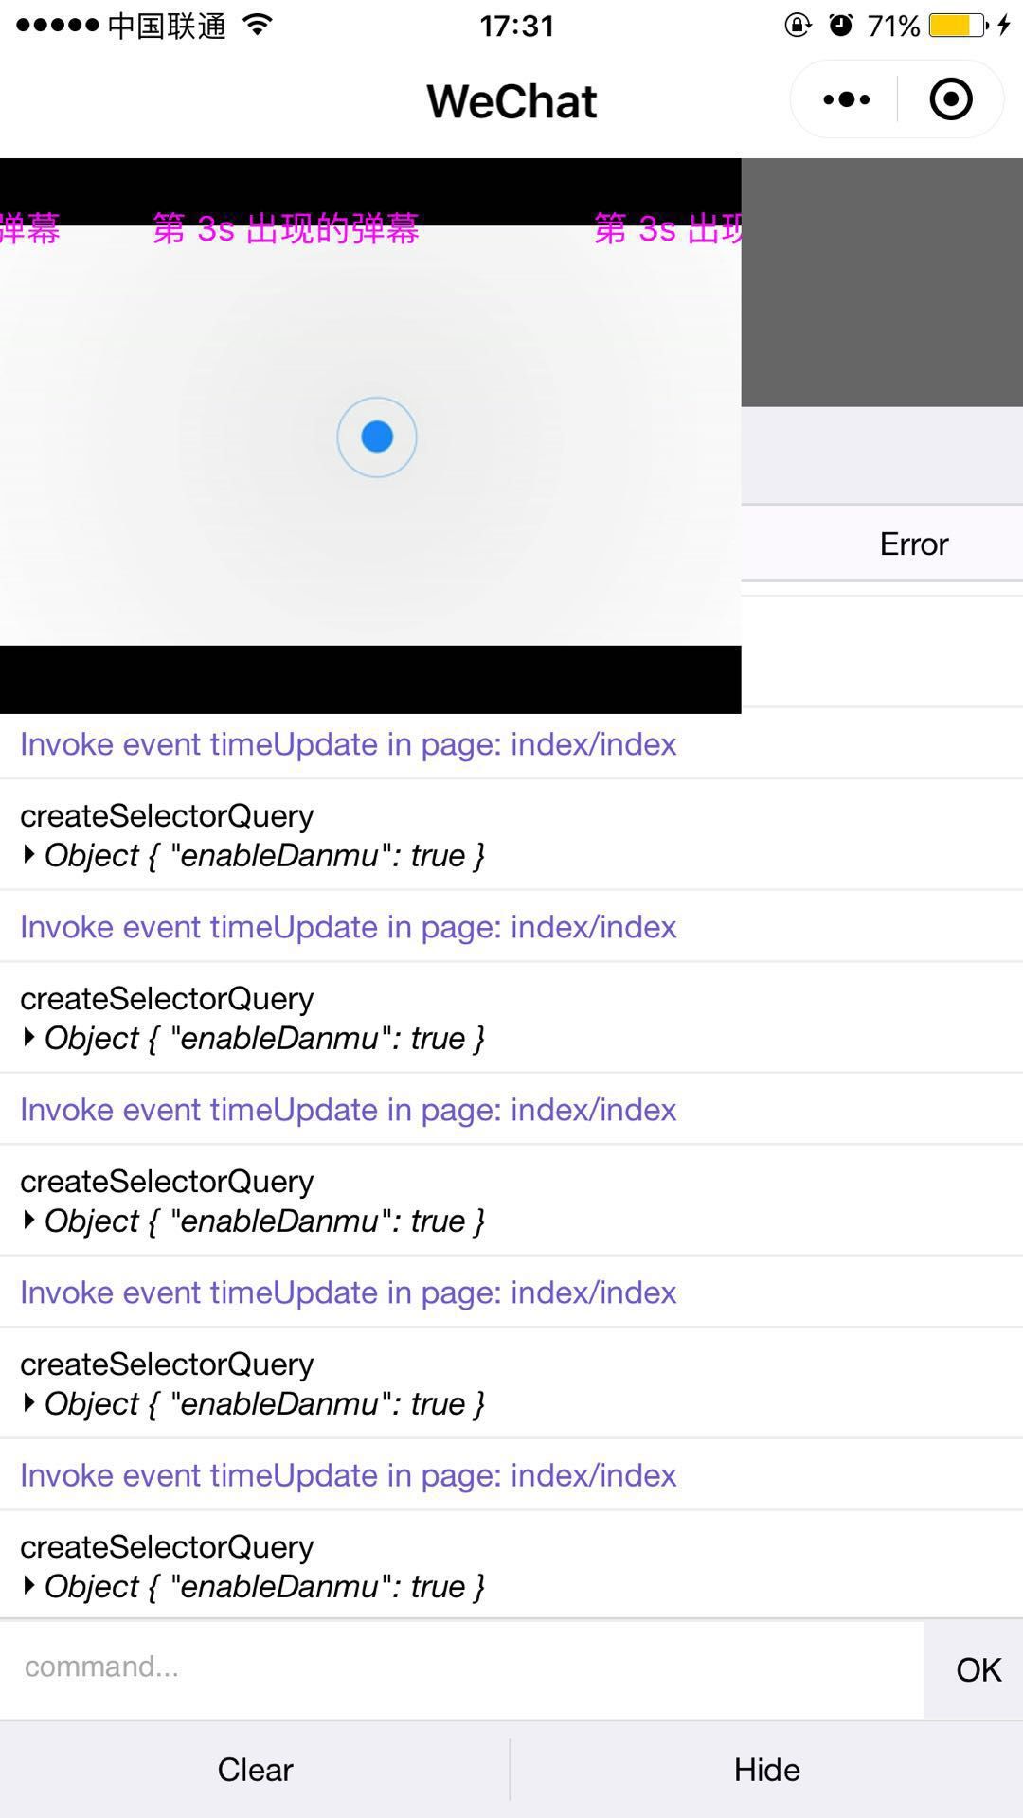Tap the WeChat page title

pos(511,101)
